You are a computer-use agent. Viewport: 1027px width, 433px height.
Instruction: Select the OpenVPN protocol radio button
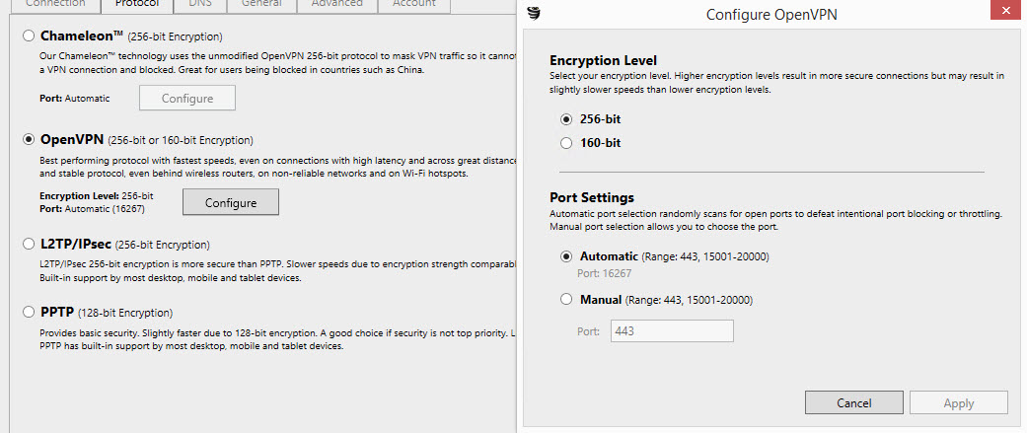tap(29, 139)
